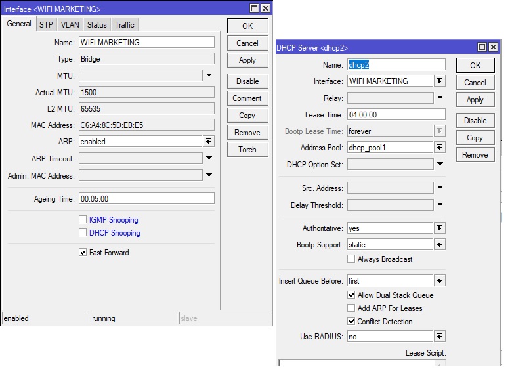Viewport: 512px width, 382px height.
Task: Close the DHCP Server dhcp2 window
Action: pyautogui.click(x=492, y=47)
